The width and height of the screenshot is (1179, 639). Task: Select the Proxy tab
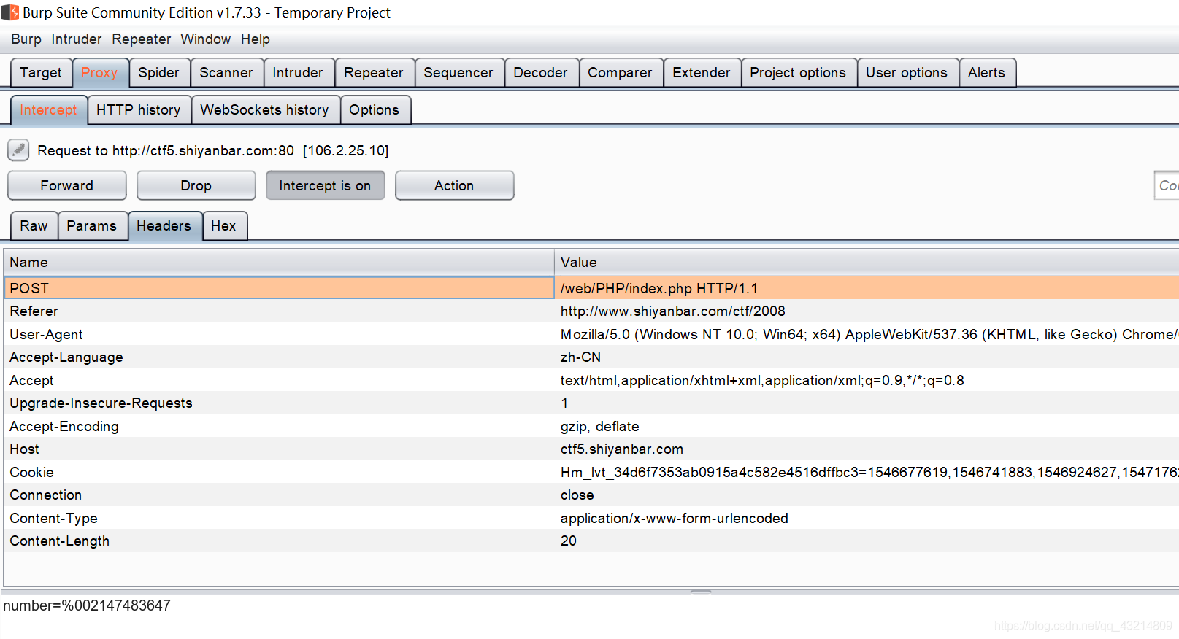point(99,73)
